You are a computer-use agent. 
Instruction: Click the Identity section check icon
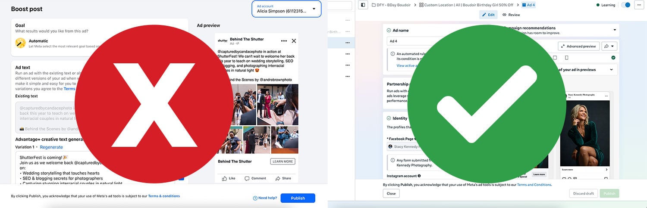click(389, 118)
